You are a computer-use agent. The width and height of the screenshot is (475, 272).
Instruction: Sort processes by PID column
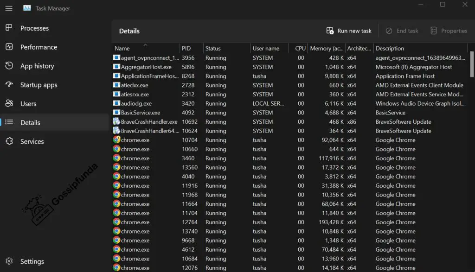pyautogui.click(x=192, y=48)
